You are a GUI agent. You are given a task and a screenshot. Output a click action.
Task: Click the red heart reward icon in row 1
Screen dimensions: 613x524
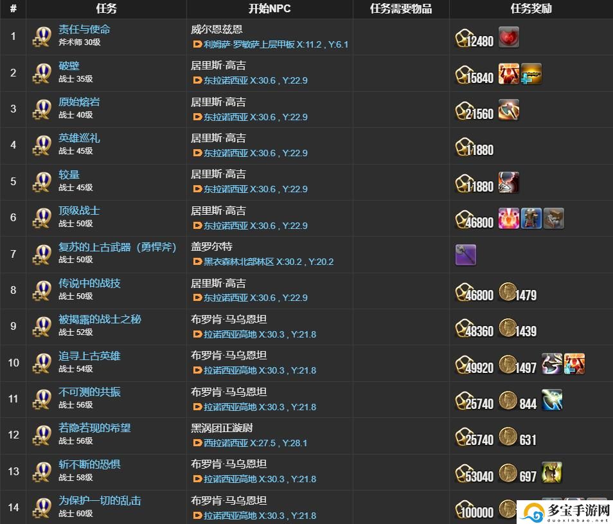pyautogui.click(x=509, y=37)
